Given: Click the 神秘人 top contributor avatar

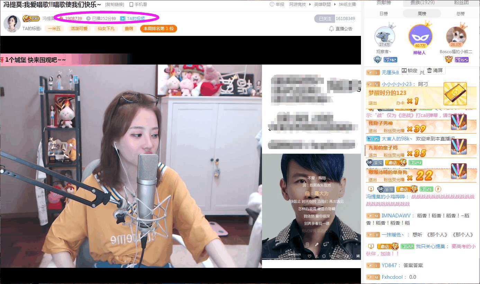Looking at the screenshot, I should click(420, 36).
